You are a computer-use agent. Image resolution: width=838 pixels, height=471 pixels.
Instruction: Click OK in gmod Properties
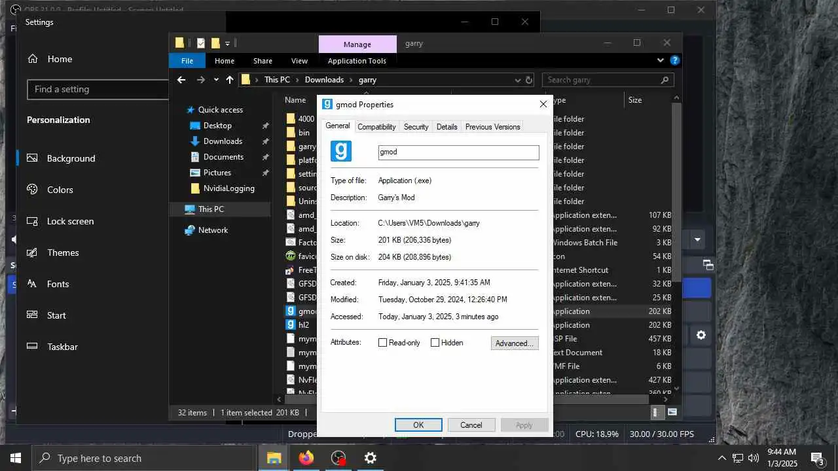coord(418,425)
